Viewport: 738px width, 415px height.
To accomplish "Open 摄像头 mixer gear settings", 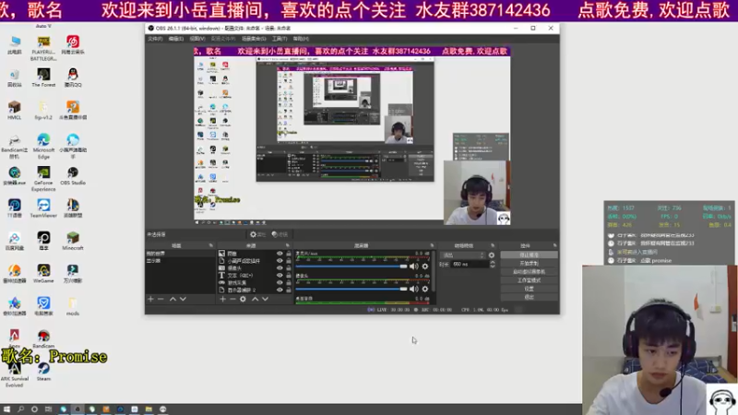I will pyautogui.click(x=425, y=289).
